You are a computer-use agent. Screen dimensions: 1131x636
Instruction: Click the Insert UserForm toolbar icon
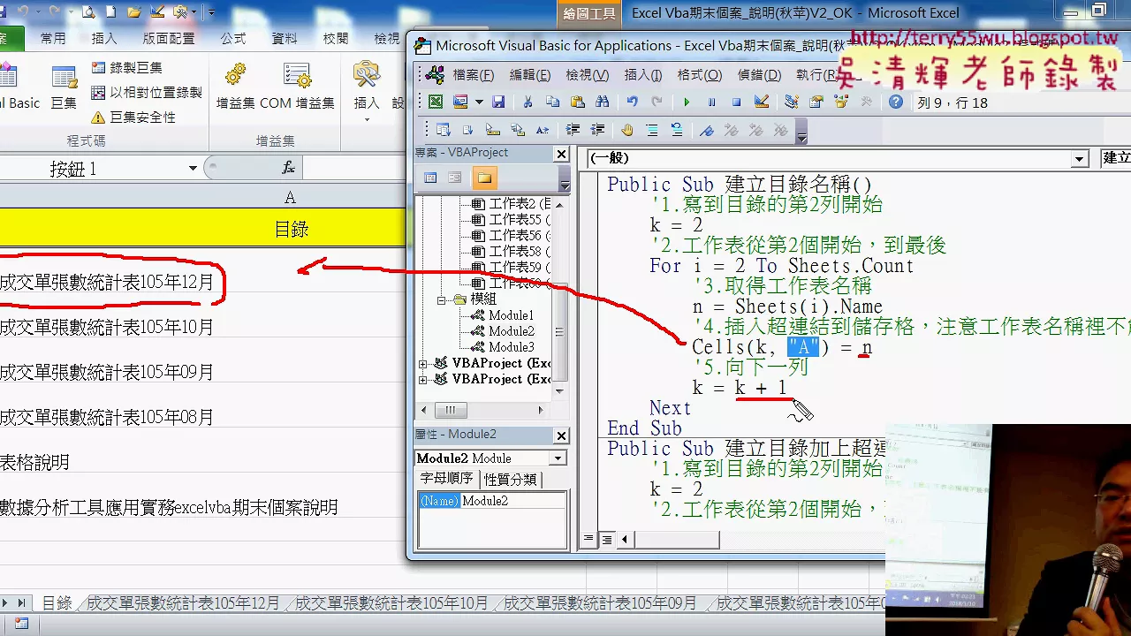[x=459, y=102]
